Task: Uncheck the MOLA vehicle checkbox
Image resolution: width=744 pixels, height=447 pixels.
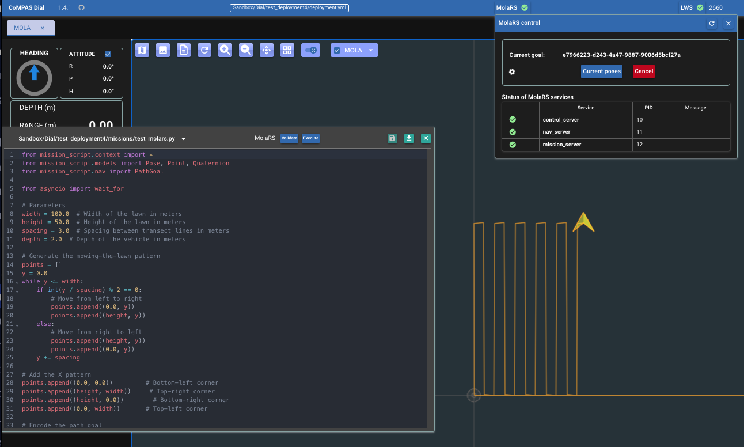Action: point(337,50)
